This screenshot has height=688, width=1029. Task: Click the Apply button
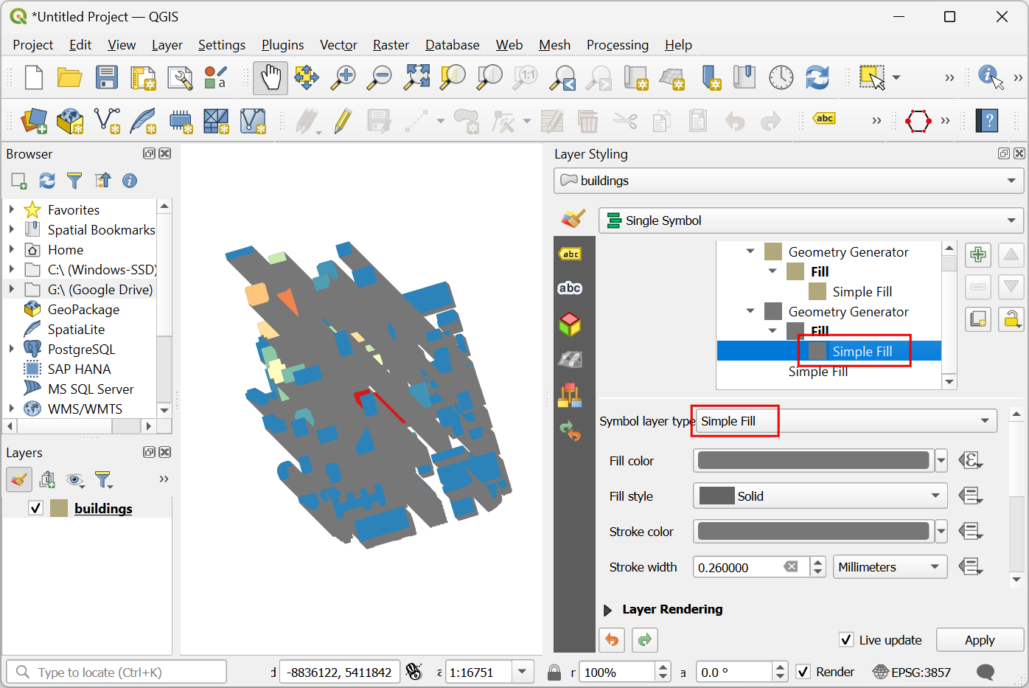click(979, 640)
